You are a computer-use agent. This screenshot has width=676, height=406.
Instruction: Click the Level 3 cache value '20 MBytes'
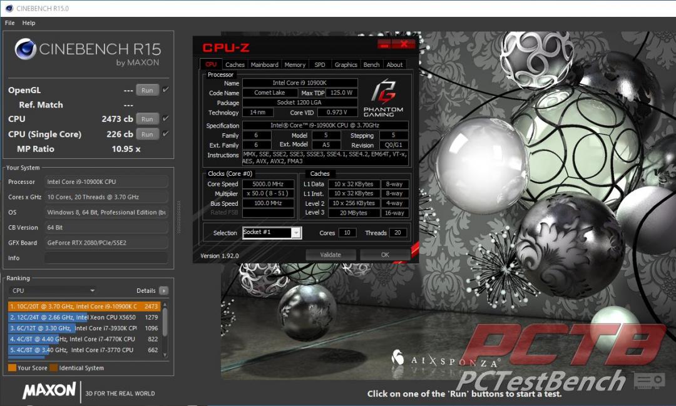[354, 213]
